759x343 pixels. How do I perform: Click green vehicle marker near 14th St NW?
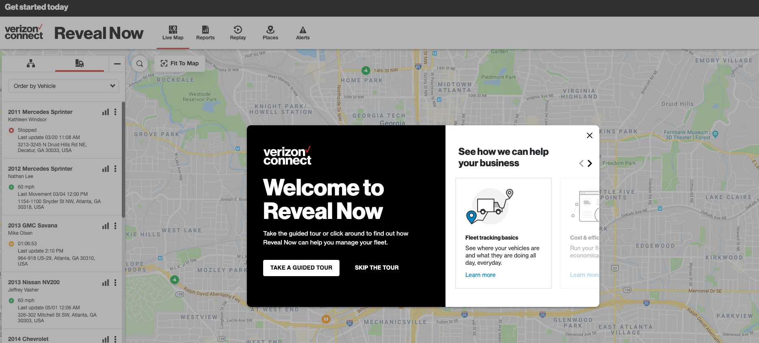point(366,71)
